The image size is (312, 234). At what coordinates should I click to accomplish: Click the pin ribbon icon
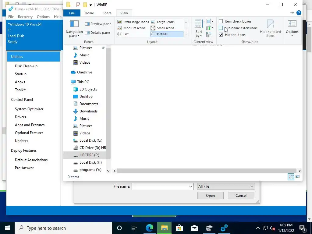[292, 13]
